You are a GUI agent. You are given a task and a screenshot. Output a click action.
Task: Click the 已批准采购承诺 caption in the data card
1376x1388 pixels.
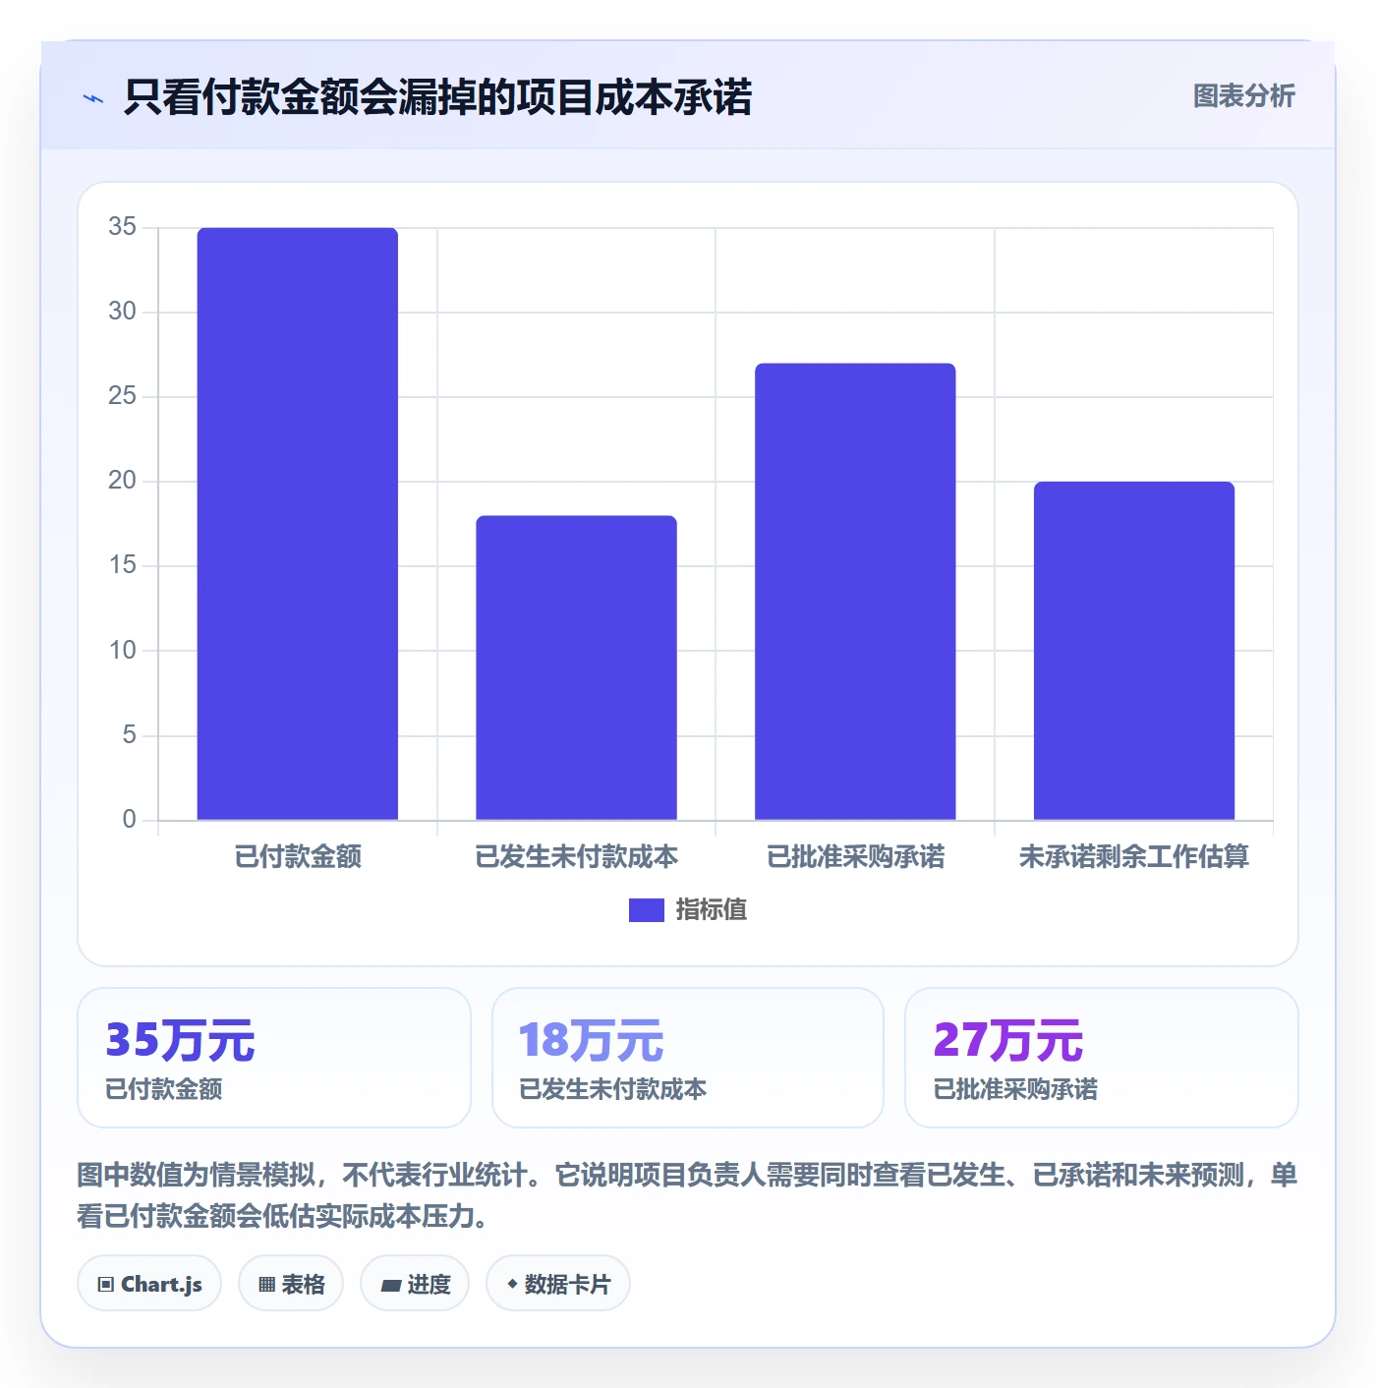1015,1089
